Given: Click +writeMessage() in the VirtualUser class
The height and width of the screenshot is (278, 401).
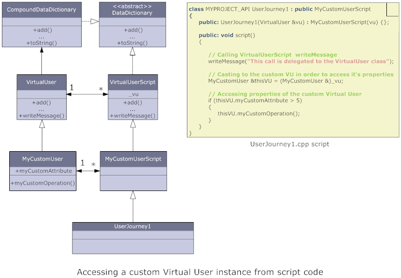Looking at the screenshot, I should click(x=42, y=116).
